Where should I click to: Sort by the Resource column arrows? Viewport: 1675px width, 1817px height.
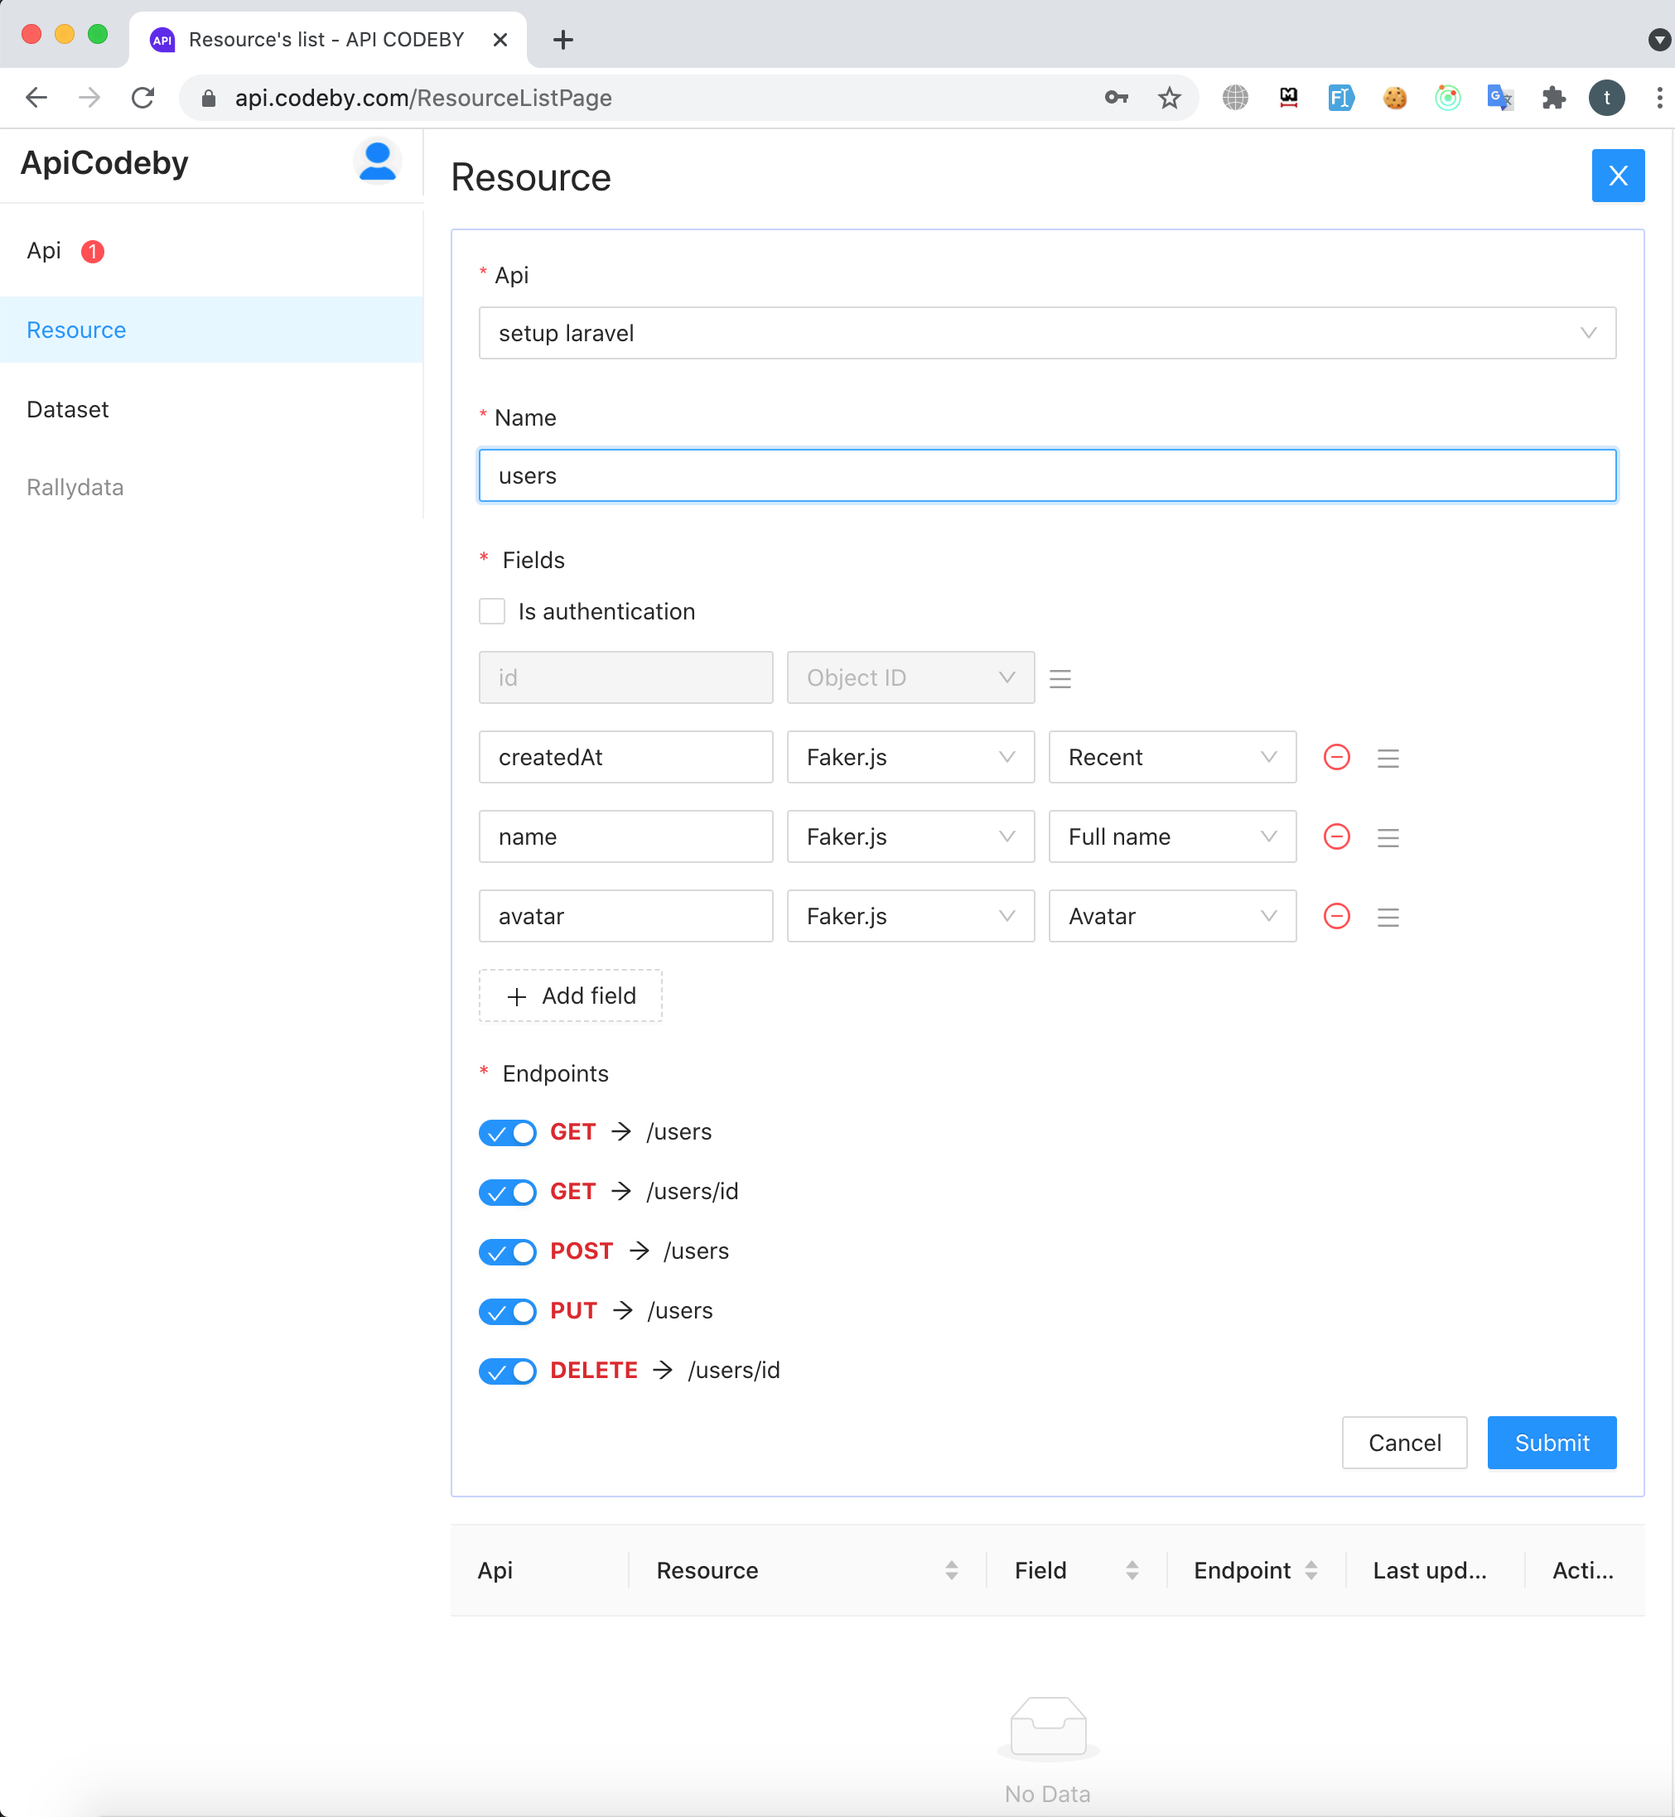coord(951,1570)
